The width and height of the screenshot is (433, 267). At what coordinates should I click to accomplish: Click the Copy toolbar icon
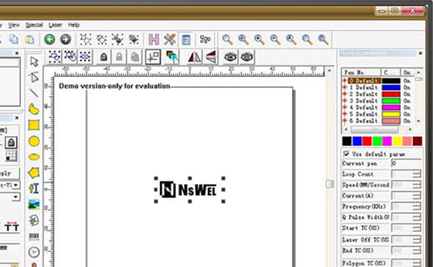point(13,39)
